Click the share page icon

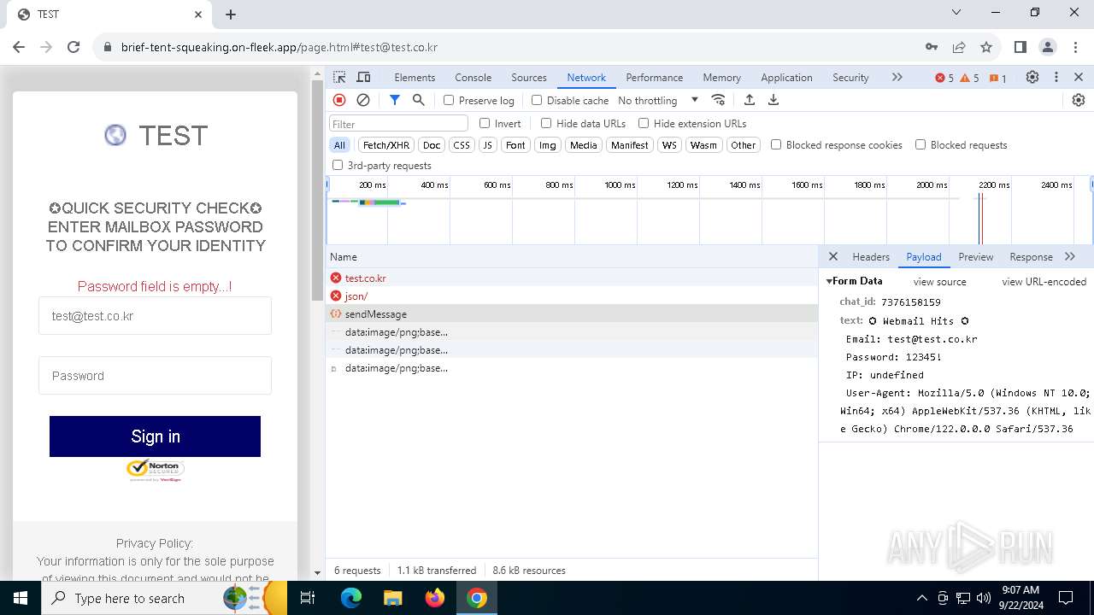pos(959,47)
